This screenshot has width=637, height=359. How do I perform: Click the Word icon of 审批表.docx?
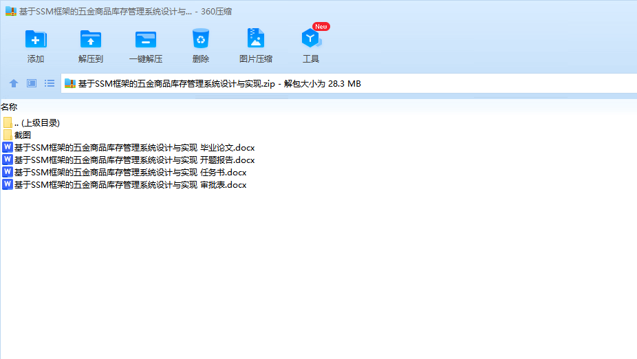pos(8,184)
